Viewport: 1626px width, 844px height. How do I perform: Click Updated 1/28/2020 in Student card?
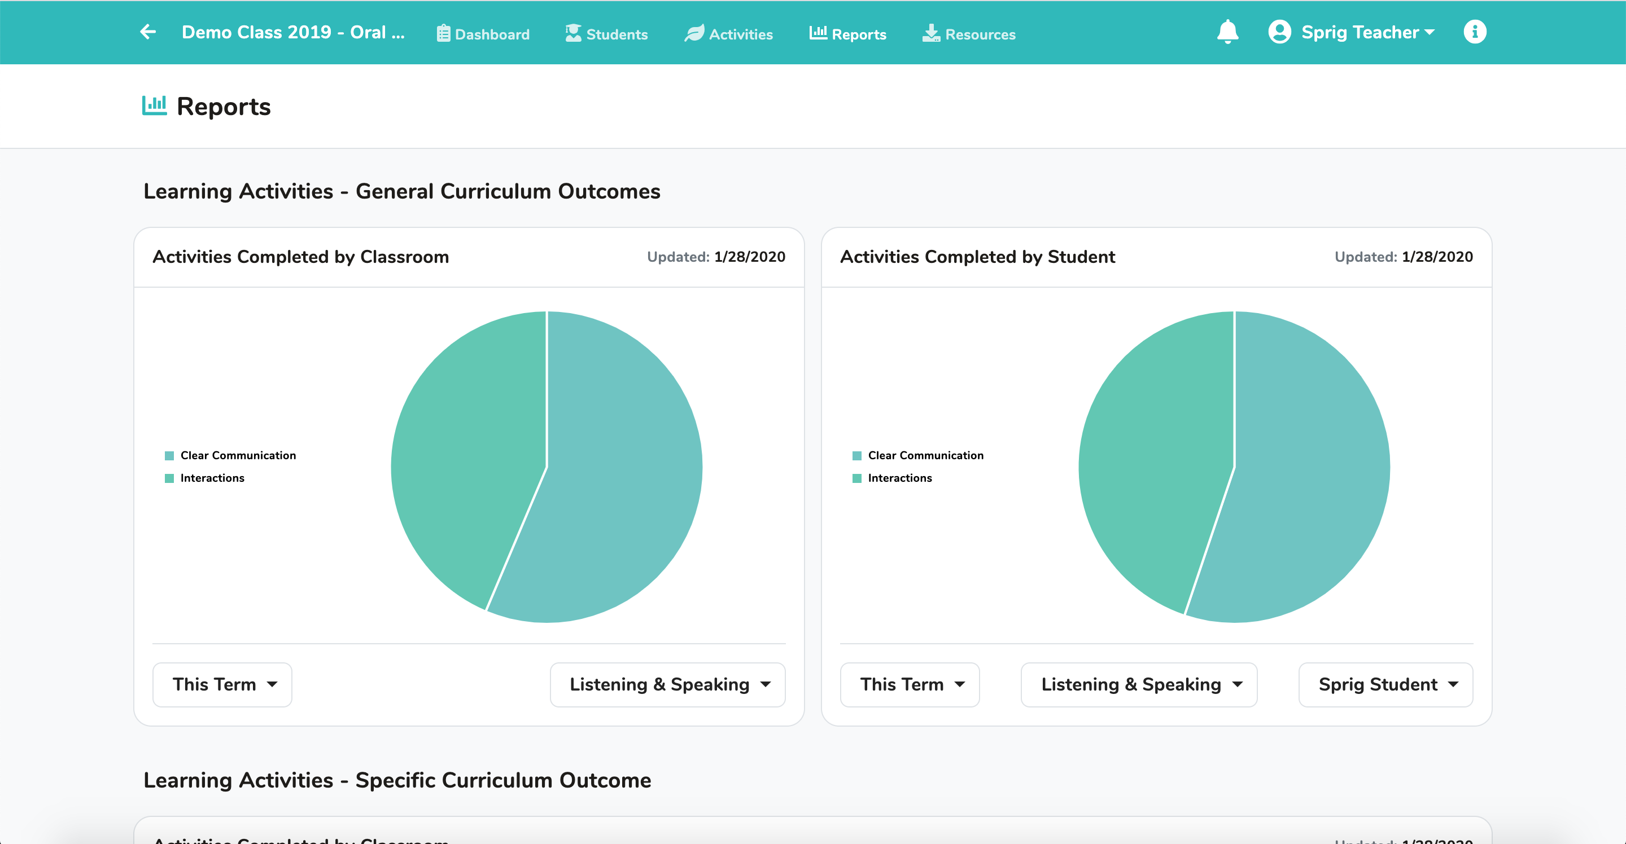tap(1403, 257)
